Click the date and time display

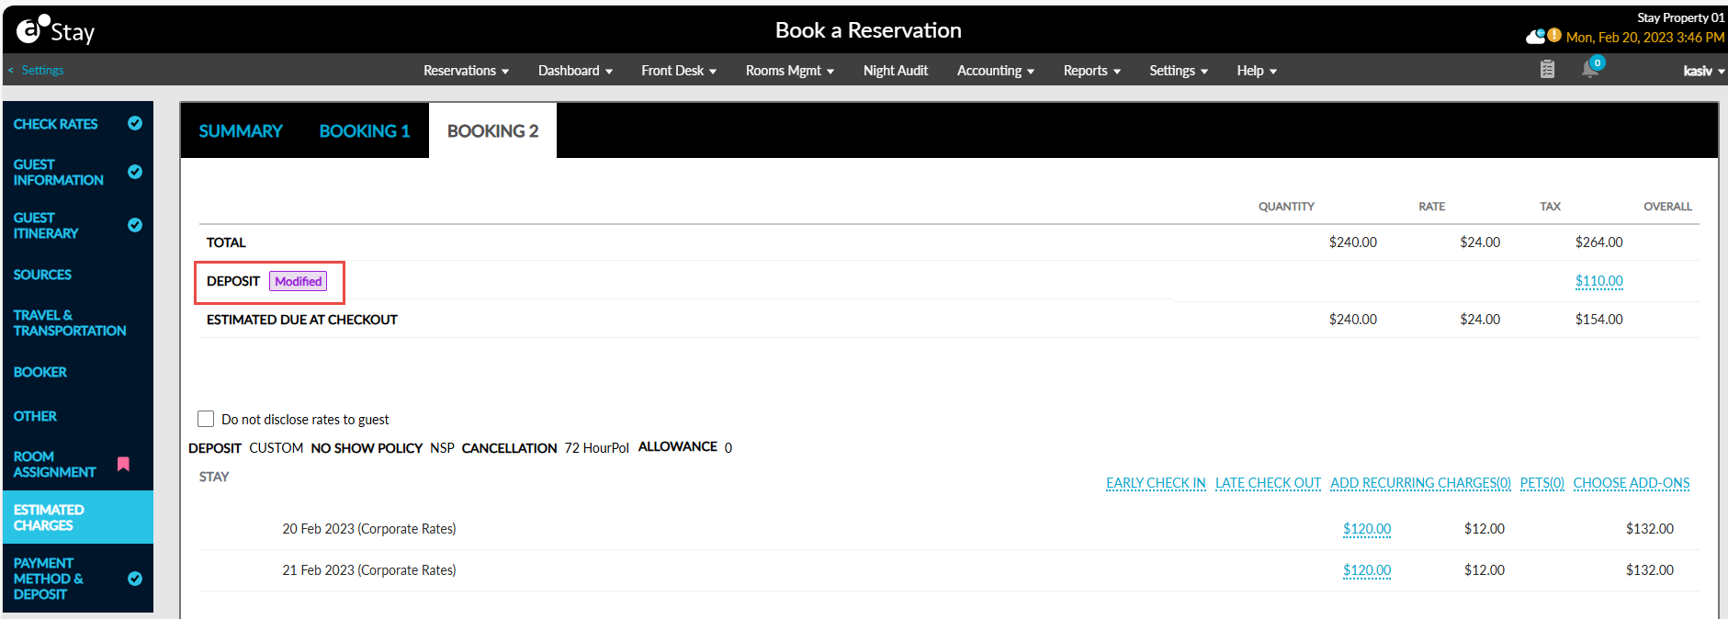(x=1644, y=38)
